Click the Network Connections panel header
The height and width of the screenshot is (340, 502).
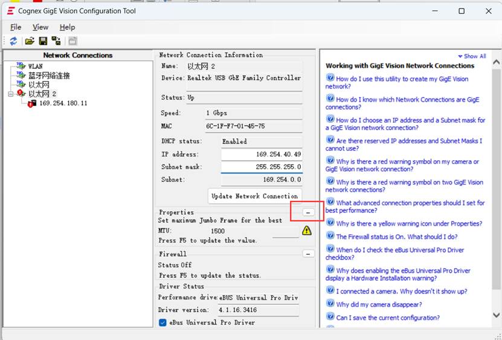[78, 55]
